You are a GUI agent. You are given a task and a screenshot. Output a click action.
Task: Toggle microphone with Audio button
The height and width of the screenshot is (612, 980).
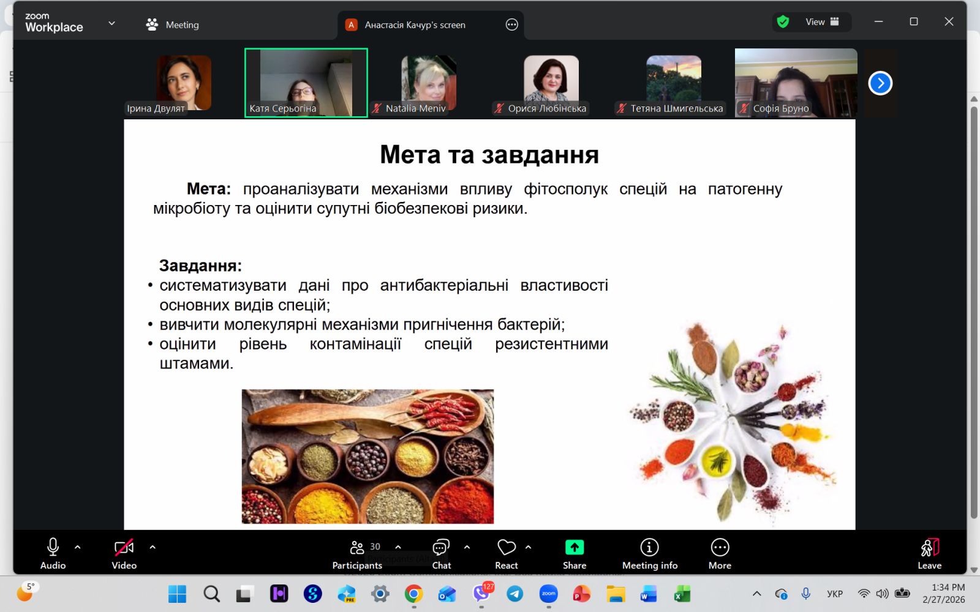(53, 554)
